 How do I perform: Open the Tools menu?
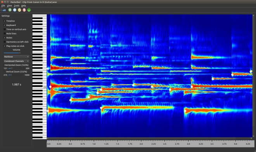17,5
